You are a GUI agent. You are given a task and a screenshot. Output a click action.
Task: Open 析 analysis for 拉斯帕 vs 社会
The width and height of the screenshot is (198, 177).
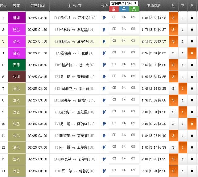click(x=104, y=65)
